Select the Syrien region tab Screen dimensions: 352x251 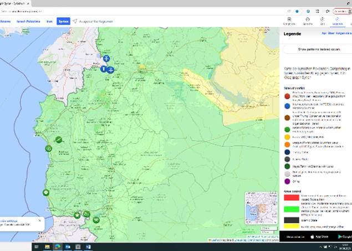tap(63, 21)
